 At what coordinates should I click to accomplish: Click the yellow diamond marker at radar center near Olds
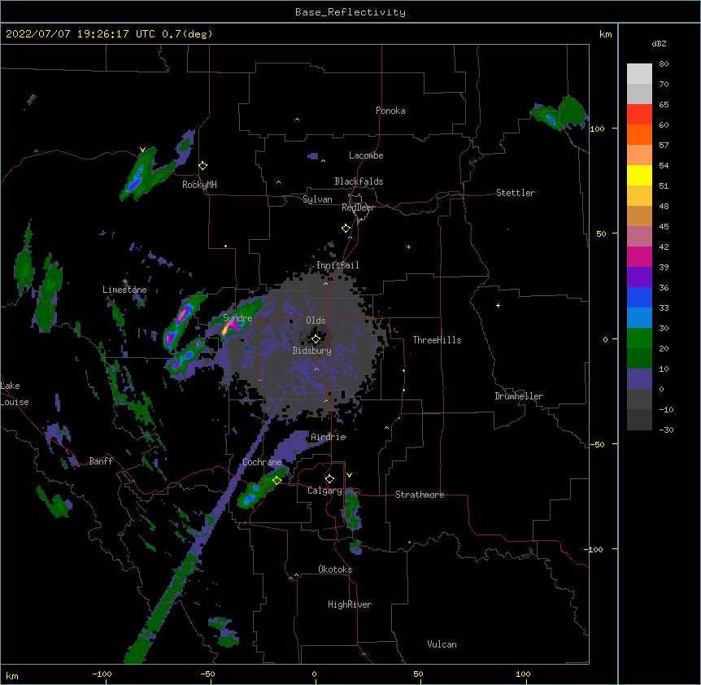coord(316,339)
